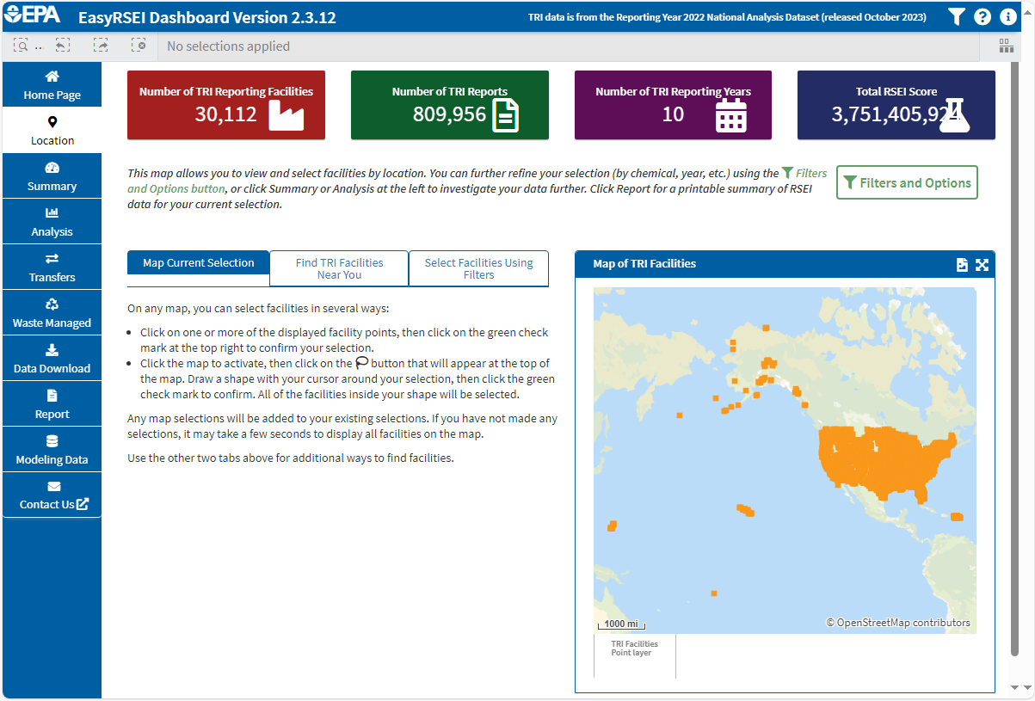Image resolution: width=1035 pixels, height=701 pixels.
Task: Open the sheet grid icon on the selection bar
Action: 1006,45
